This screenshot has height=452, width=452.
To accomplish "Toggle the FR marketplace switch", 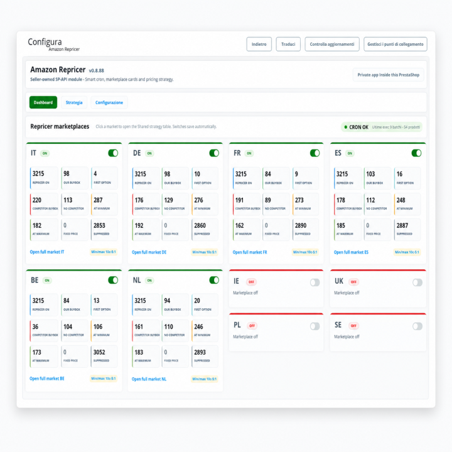I will pyautogui.click(x=315, y=153).
